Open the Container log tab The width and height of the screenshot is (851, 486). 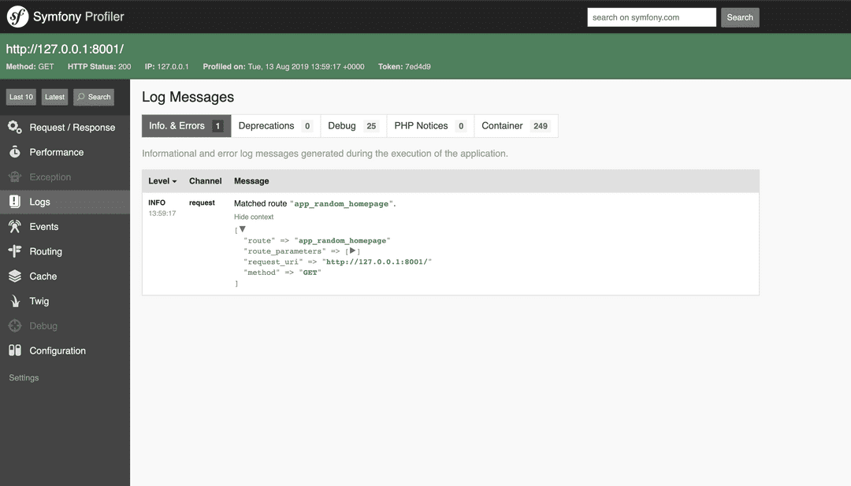[x=508, y=125]
